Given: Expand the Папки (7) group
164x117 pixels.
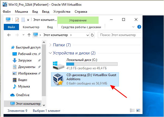Looking at the screenshot, I should click(x=50, y=45).
